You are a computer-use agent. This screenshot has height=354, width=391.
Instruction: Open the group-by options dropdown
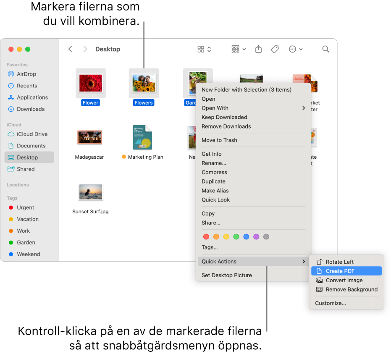[x=239, y=49]
